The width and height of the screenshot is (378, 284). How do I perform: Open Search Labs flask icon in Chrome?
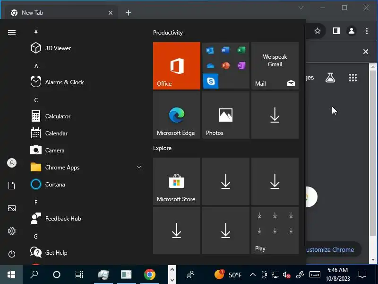[x=330, y=78]
